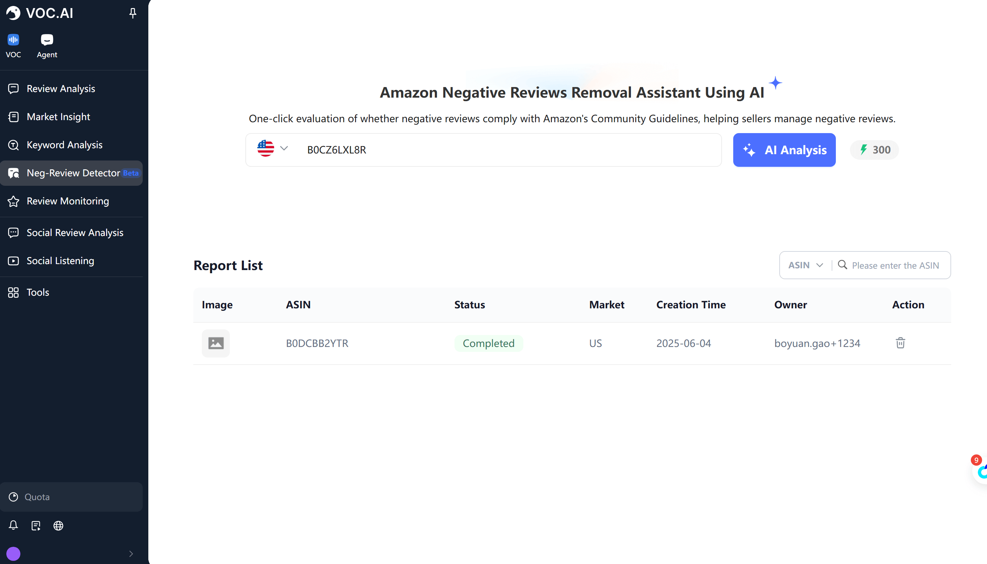
Task: Click the VOC waveform icon
Action: (x=13, y=40)
